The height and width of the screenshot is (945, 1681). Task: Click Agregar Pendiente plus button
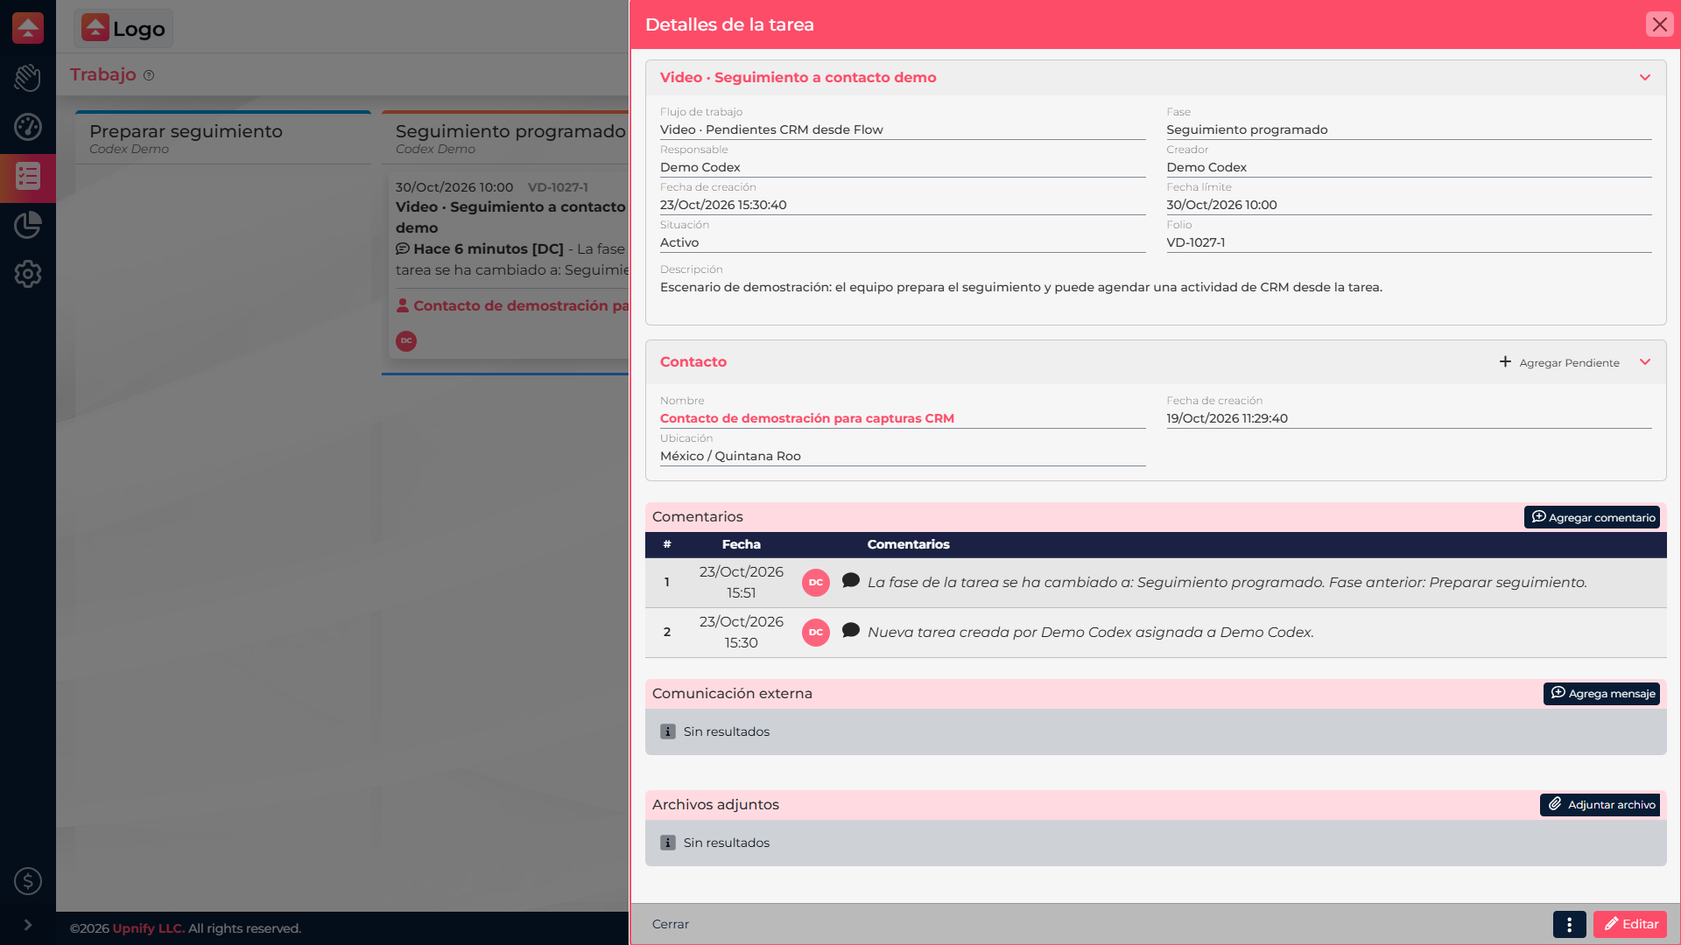[x=1559, y=362]
